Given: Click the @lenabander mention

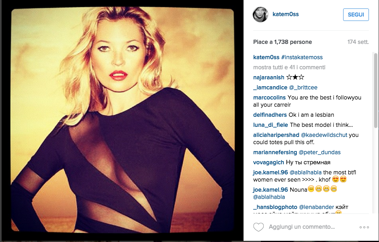Looking at the screenshot, I should pyautogui.click(x=317, y=207).
